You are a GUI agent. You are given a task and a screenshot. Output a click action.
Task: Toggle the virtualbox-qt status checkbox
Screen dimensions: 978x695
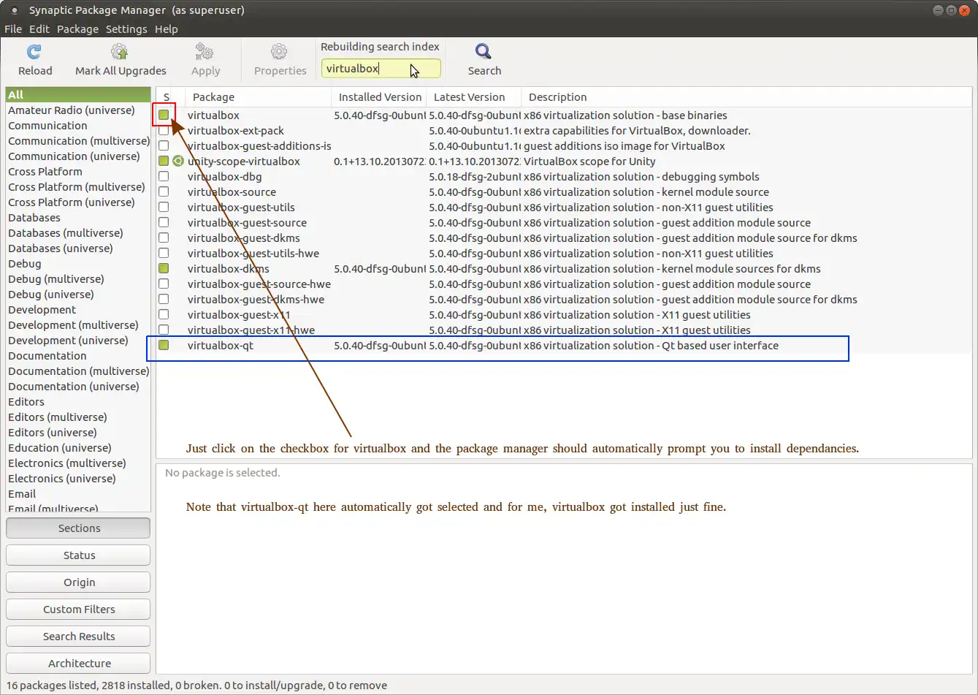pyautogui.click(x=164, y=345)
